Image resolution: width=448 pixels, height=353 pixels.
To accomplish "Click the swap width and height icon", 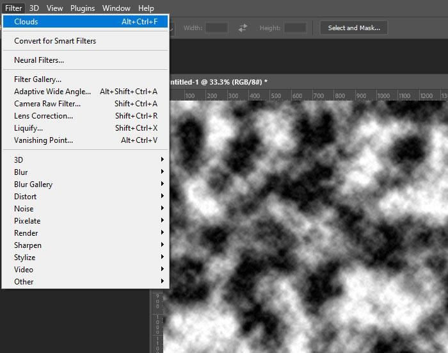I will click(x=243, y=28).
